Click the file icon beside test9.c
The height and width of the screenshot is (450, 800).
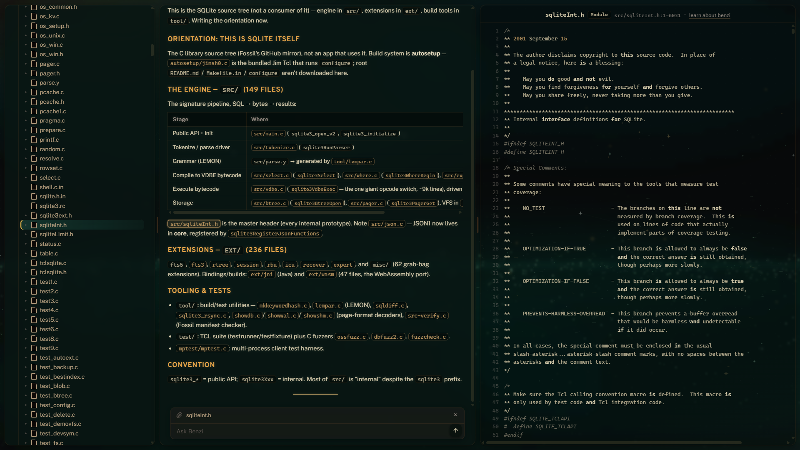pos(34,348)
